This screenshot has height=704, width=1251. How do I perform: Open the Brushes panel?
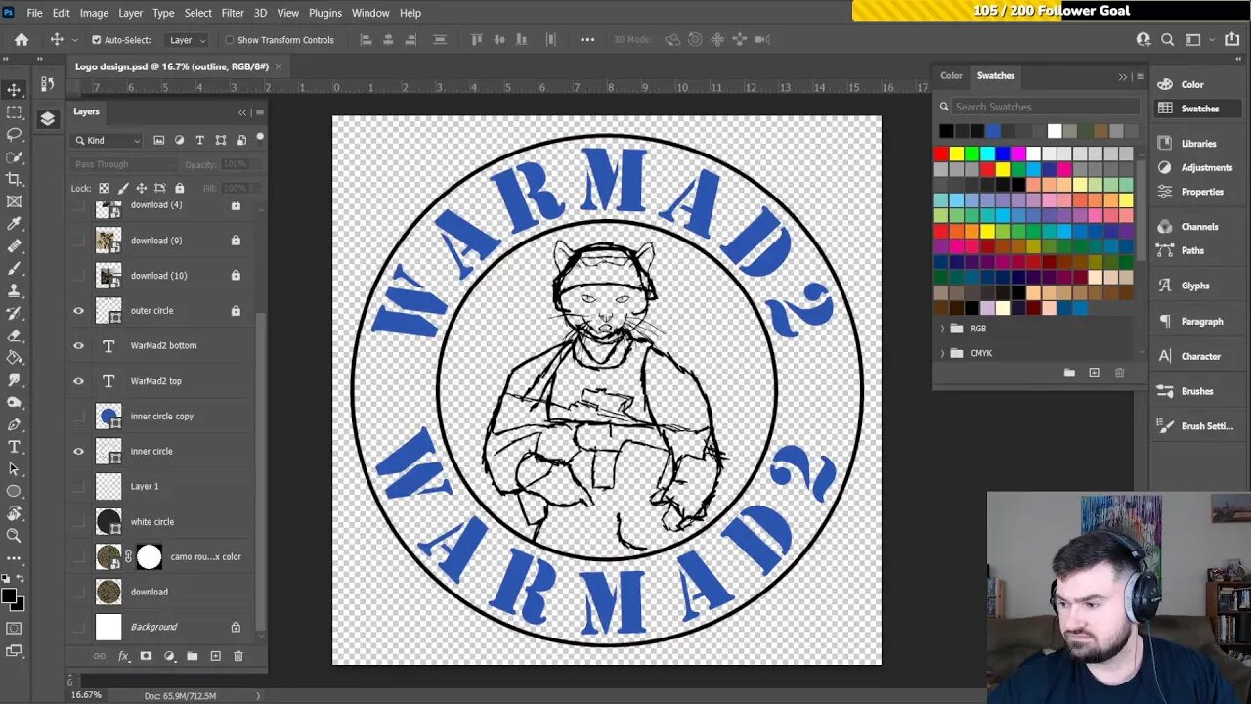tap(1196, 391)
